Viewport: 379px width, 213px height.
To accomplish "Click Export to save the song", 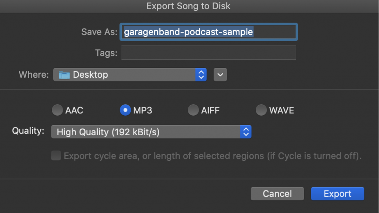I will tap(338, 194).
